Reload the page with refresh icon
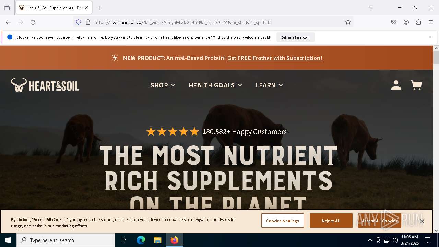439x247 pixels. (33, 22)
